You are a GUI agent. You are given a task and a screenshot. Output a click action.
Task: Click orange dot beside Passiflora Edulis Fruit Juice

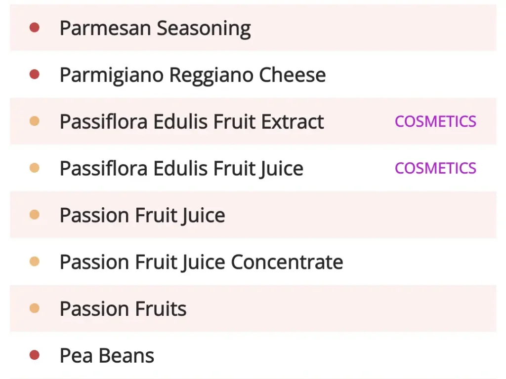point(35,168)
